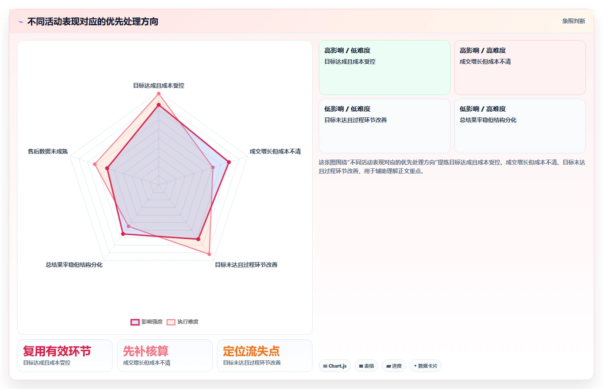This screenshot has height=389, width=603.
Task: Click 执行难度 data point on 总结果平稳但结构分化 axis
Action: 128,226
